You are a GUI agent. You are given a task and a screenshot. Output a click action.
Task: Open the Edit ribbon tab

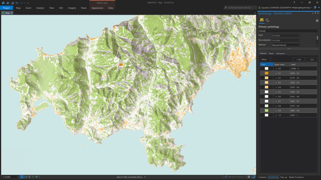(61, 8)
